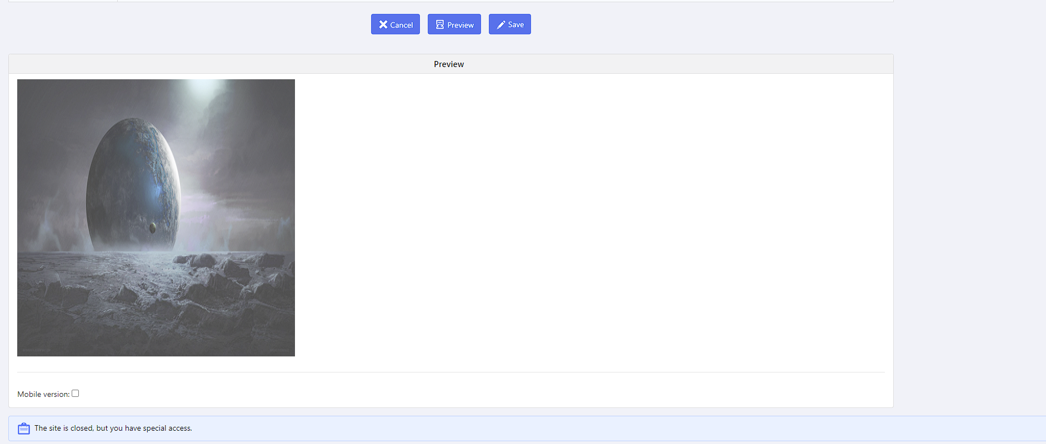Click the divider line above Mobile version
This screenshot has width=1046, height=444.
451,372
